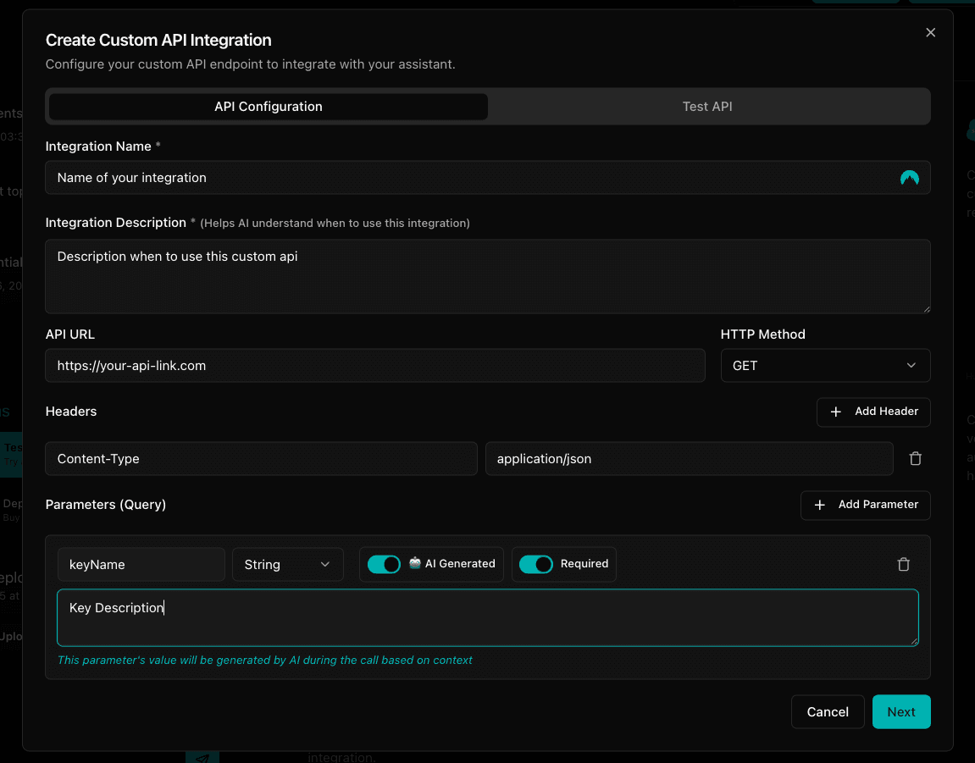Switch to the Test API tab

(x=707, y=106)
